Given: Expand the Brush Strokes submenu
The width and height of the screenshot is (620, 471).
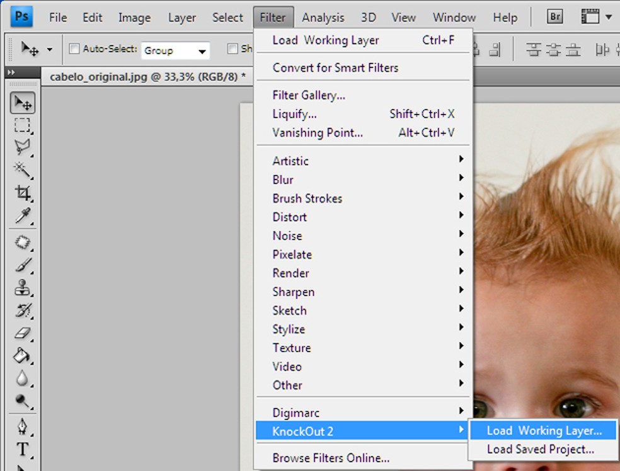Looking at the screenshot, I should (363, 198).
